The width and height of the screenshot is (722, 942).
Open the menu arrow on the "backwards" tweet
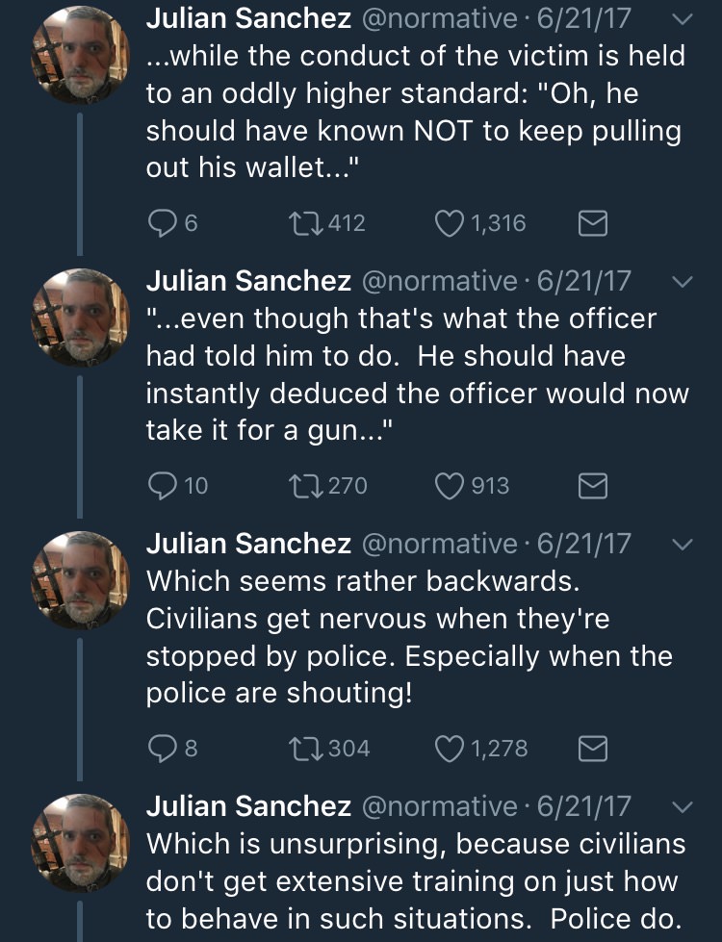click(681, 545)
